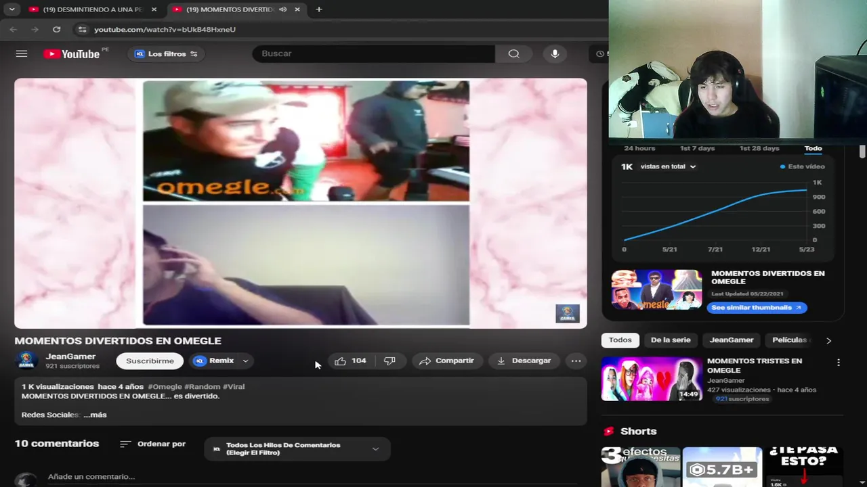The height and width of the screenshot is (487, 867).
Task: Click the 10 comentarios heading
Action: pyautogui.click(x=57, y=444)
